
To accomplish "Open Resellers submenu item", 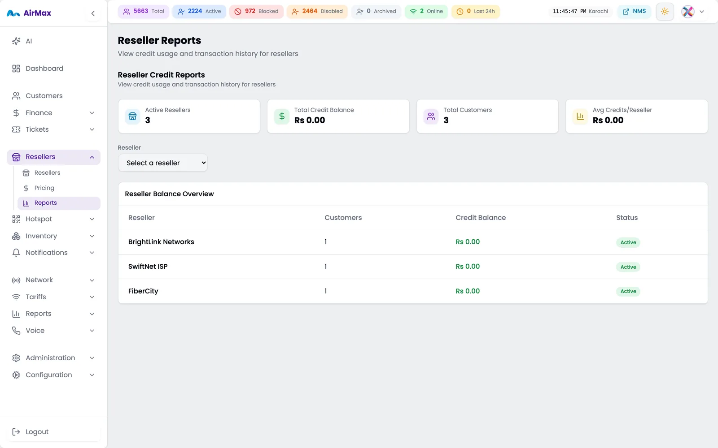I will tap(59, 173).
